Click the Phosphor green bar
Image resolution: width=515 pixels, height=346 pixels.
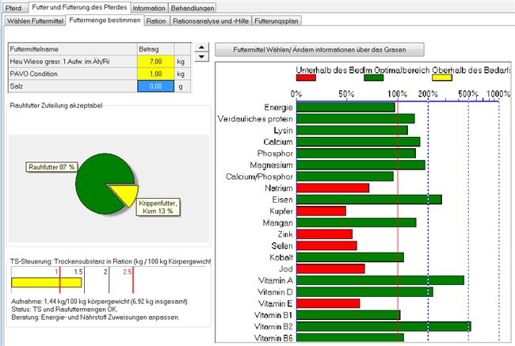(356, 154)
